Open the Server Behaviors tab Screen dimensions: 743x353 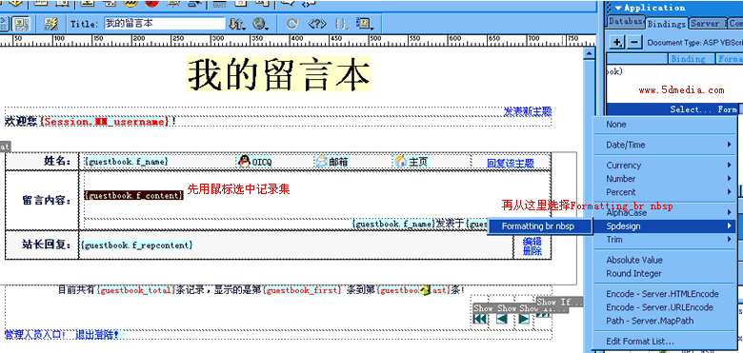(708, 23)
